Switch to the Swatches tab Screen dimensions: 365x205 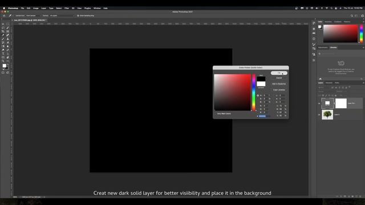coord(328,22)
